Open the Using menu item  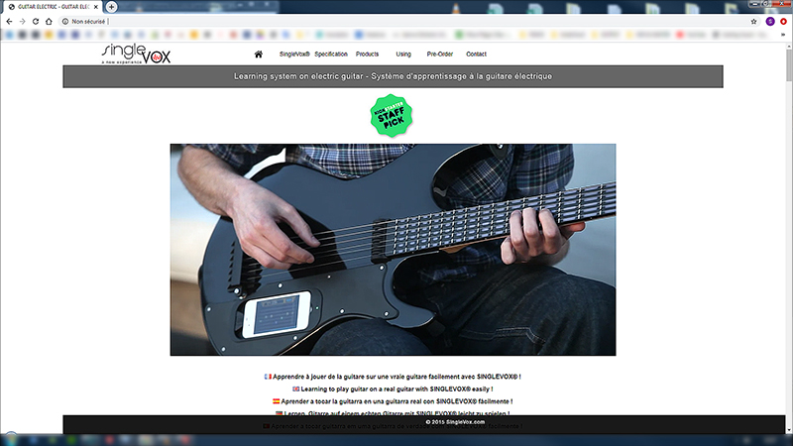403,55
